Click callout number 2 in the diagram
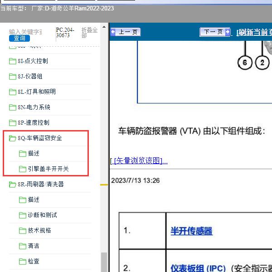Image resolution: width=272 pixels, height=272 pixels. [x=262, y=63]
